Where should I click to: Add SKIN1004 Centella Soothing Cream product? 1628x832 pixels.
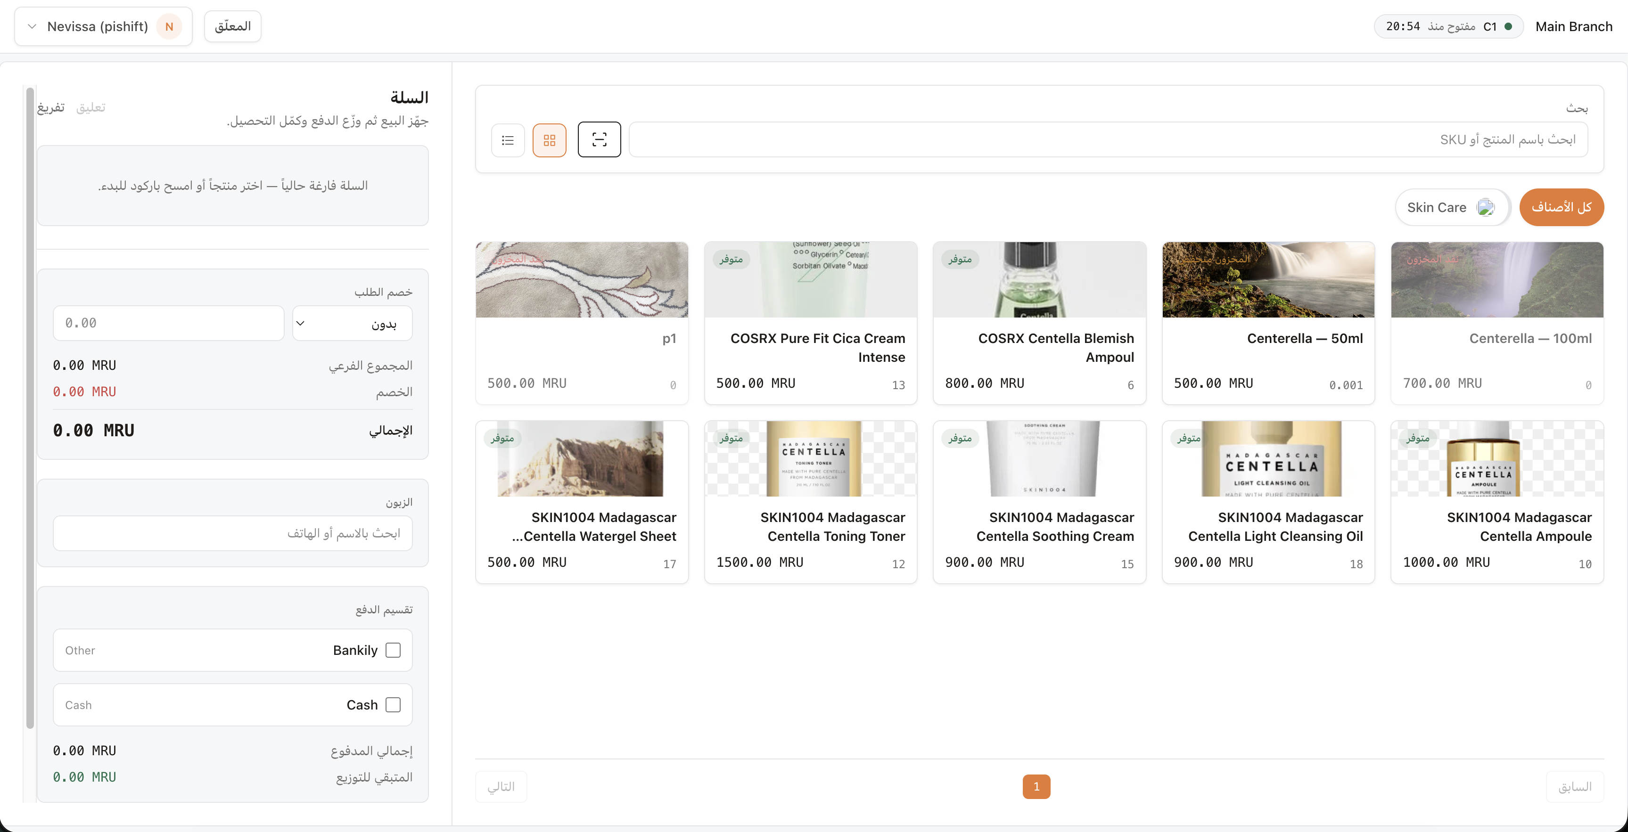click(1039, 502)
